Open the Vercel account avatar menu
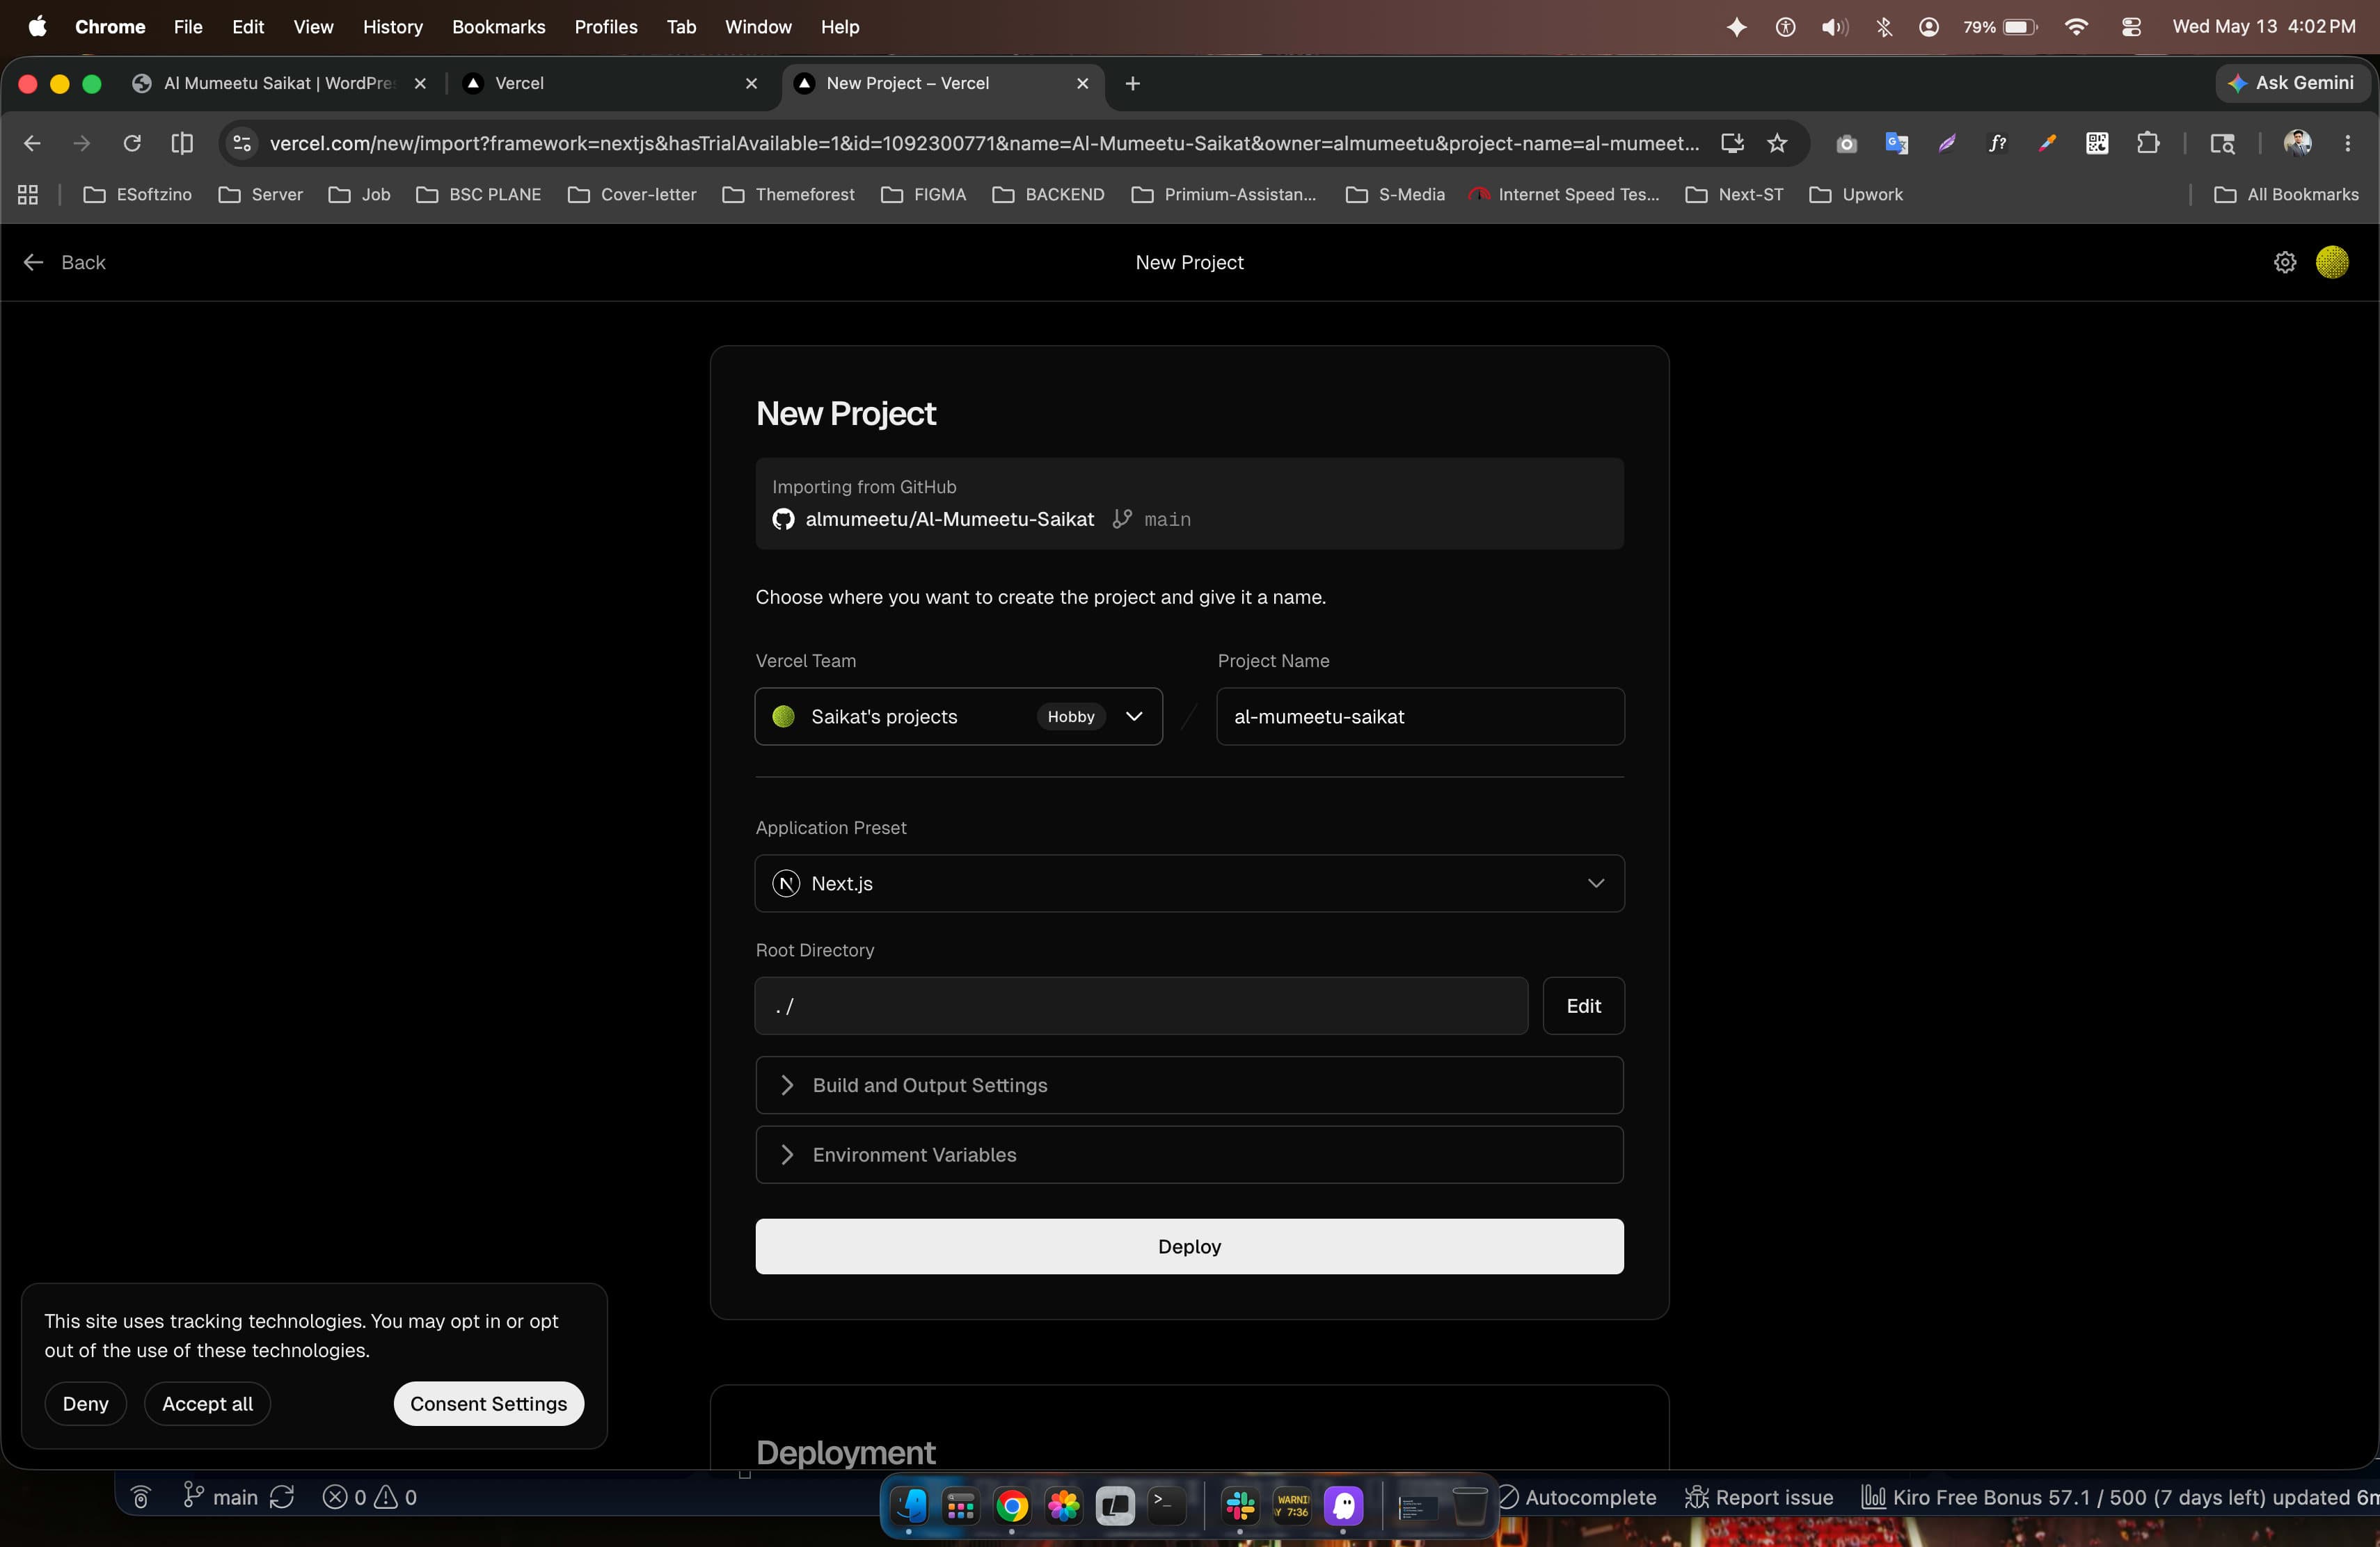This screenshot has width=2380, height=1547. [2332, 262]
